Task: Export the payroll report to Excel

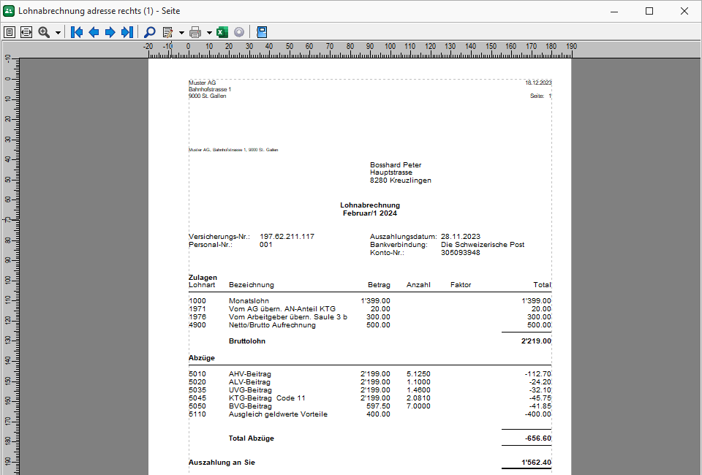Action: 222,31
